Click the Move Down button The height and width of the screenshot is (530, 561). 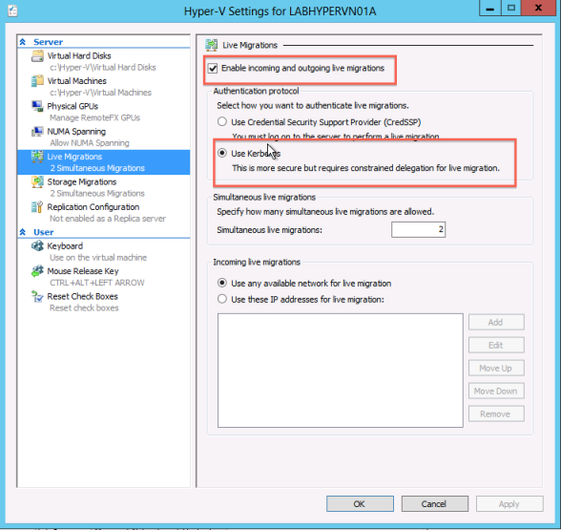(x=496, y=392)
